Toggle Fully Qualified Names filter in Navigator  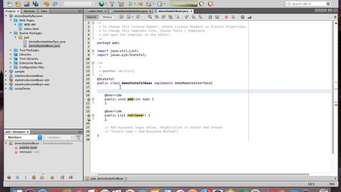coord(52,178)
